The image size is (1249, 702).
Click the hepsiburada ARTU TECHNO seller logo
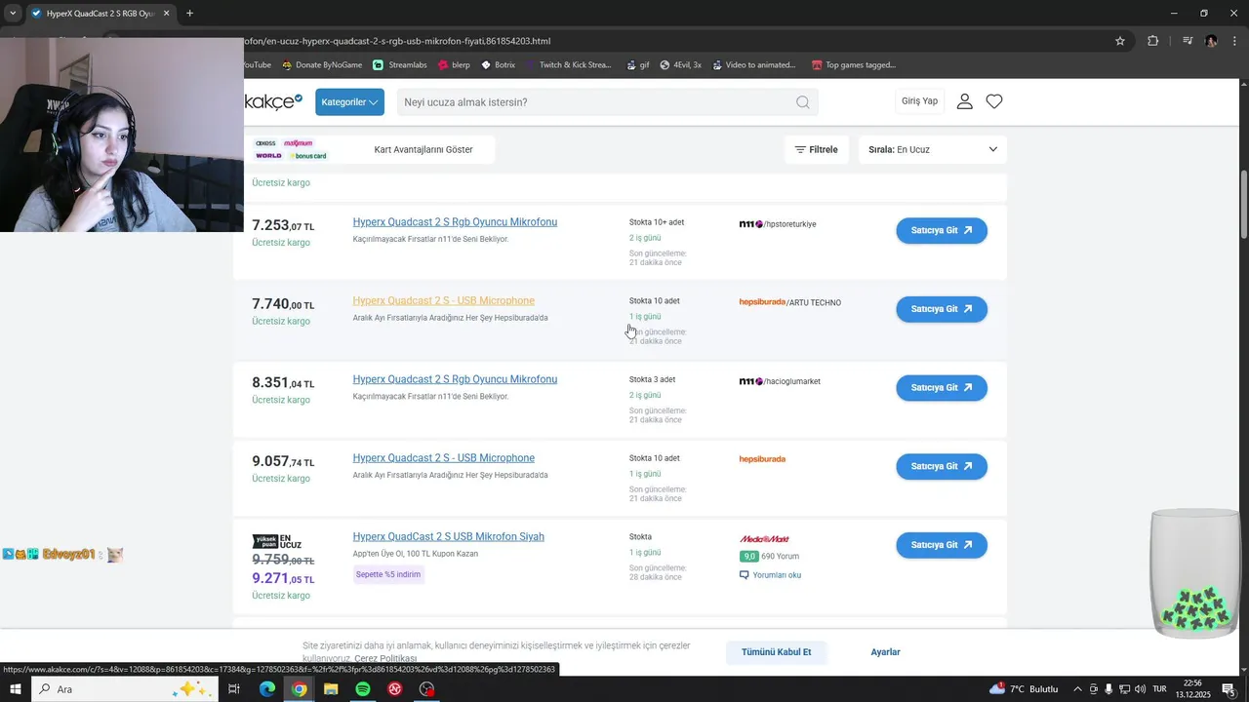click(x=762, y=302)
